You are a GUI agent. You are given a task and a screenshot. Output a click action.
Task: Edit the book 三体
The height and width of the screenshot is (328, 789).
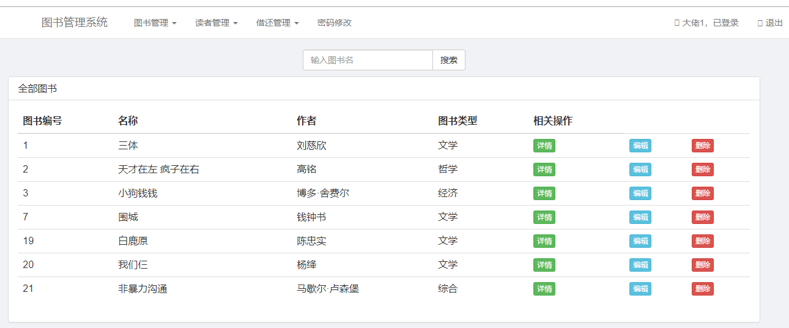click(640, 146)
